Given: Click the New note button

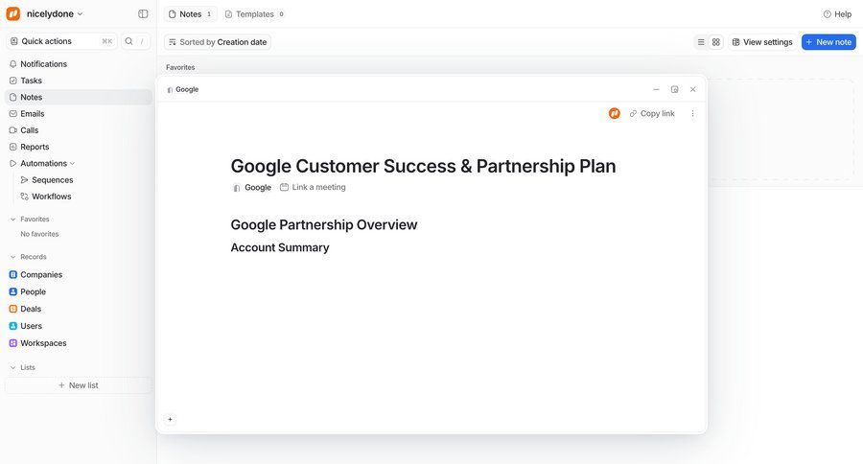Looking at the screenshot, I should (x=828, y=42).
